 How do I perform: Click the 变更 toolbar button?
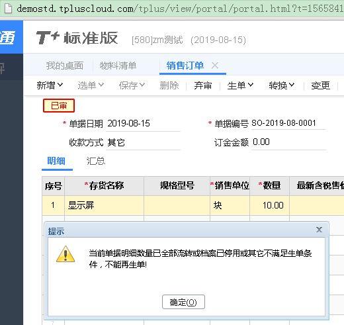(320, 85)
